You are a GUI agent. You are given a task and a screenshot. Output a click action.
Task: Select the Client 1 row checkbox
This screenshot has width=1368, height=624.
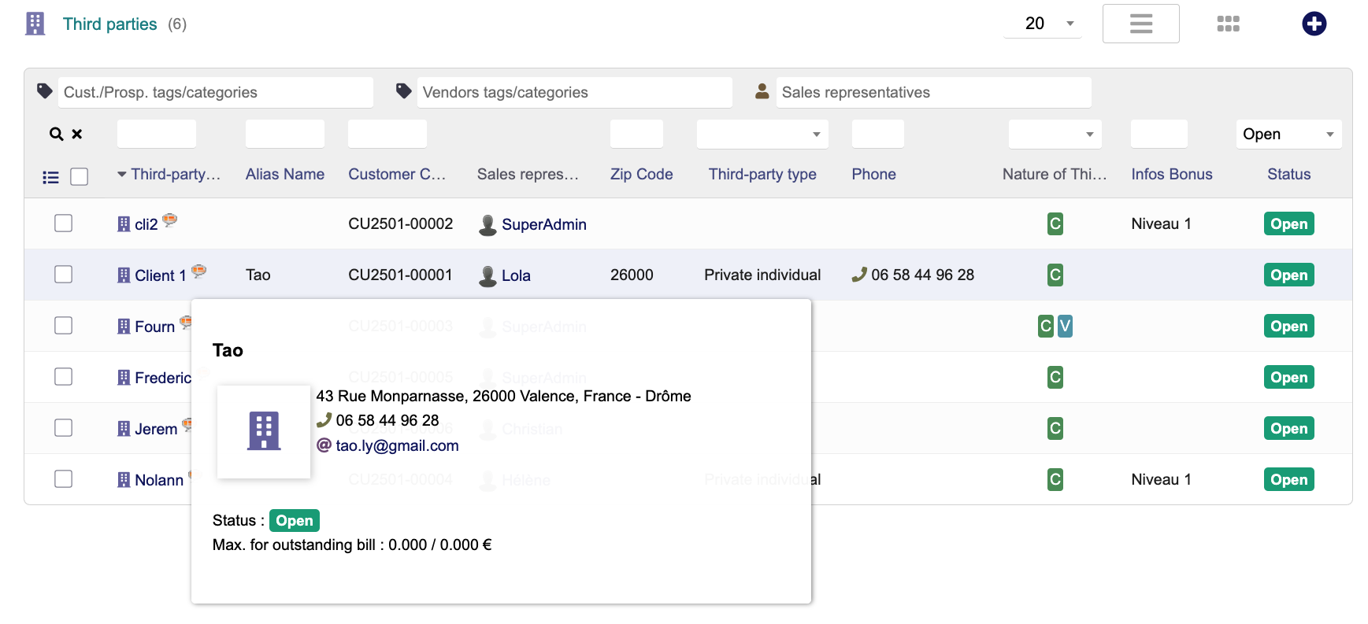(64, 275)
